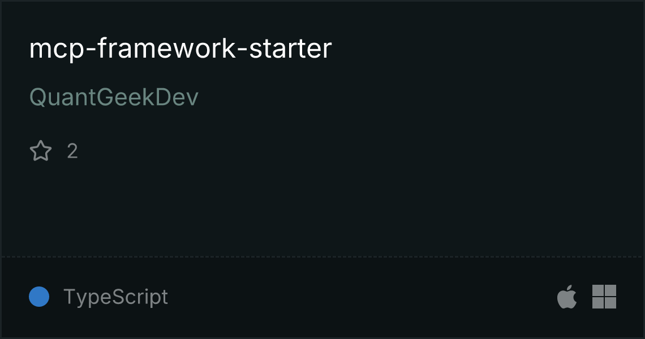Click the dashed divider above footer
Screen dimensions: 645x339
pos(322,257)
